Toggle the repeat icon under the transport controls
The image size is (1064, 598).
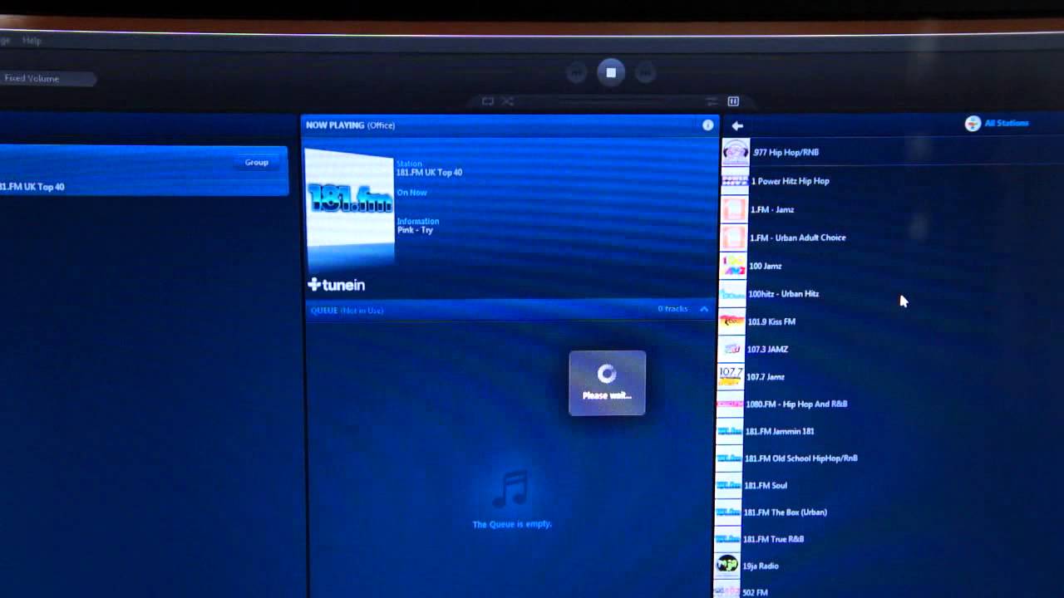point(488,101)
